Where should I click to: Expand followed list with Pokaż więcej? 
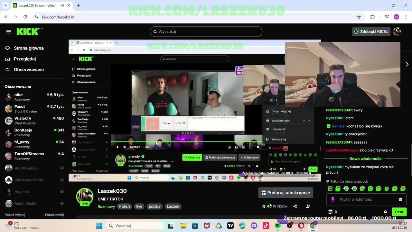point(15,215)
